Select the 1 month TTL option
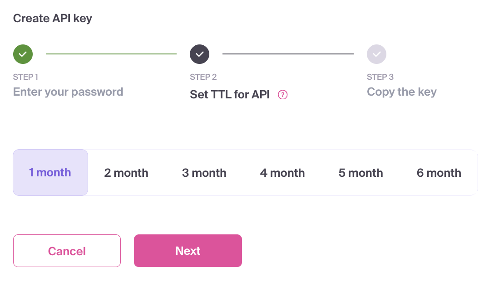This screenshot has height=282, width=484. coord(50,173)
